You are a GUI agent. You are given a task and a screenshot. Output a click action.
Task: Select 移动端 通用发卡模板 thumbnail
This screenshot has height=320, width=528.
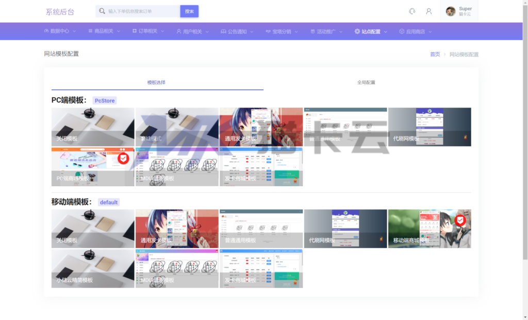[x=177, y=228]
